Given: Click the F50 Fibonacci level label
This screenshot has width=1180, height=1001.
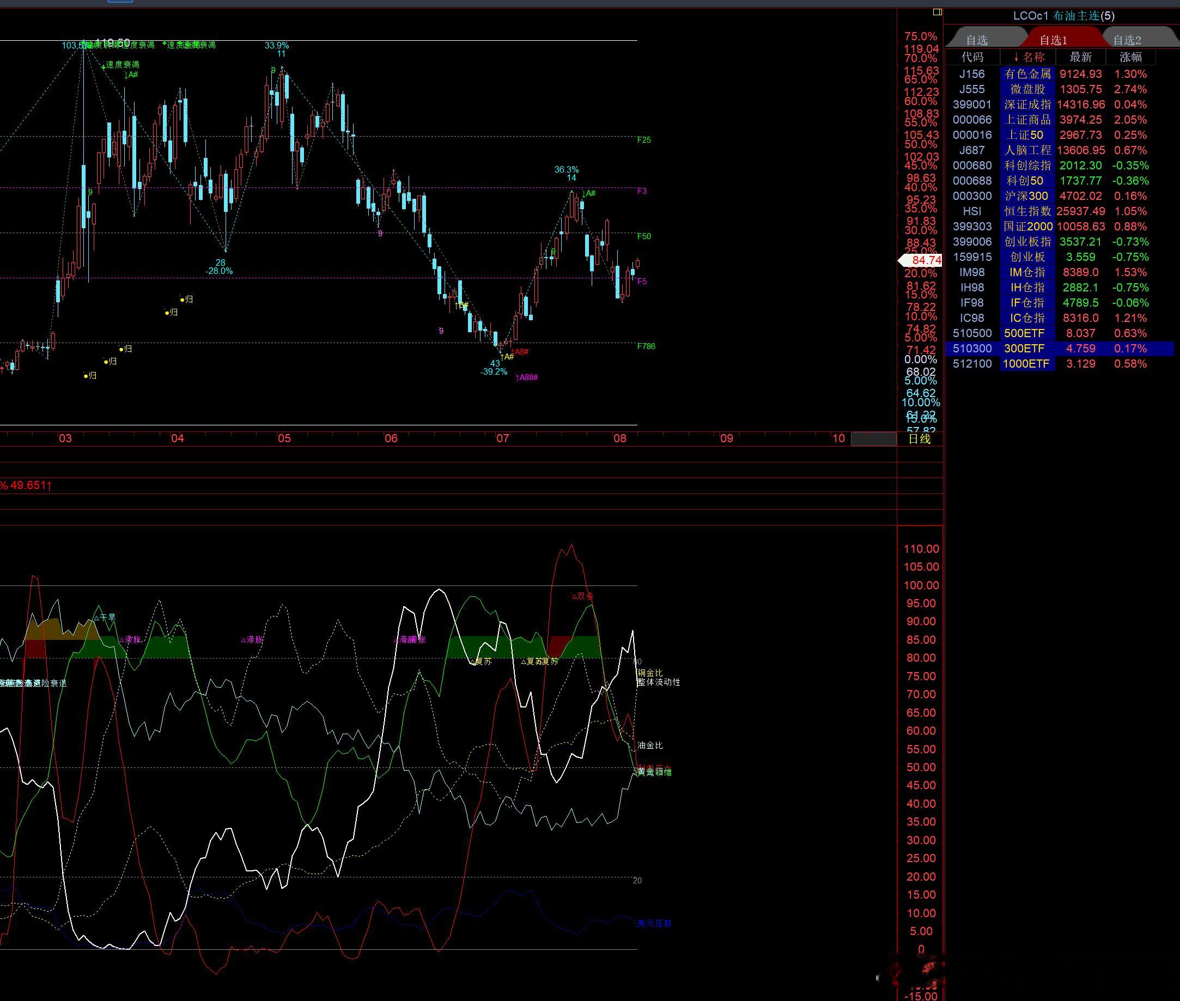Looking at the screenshot, I should pos(644,236).
